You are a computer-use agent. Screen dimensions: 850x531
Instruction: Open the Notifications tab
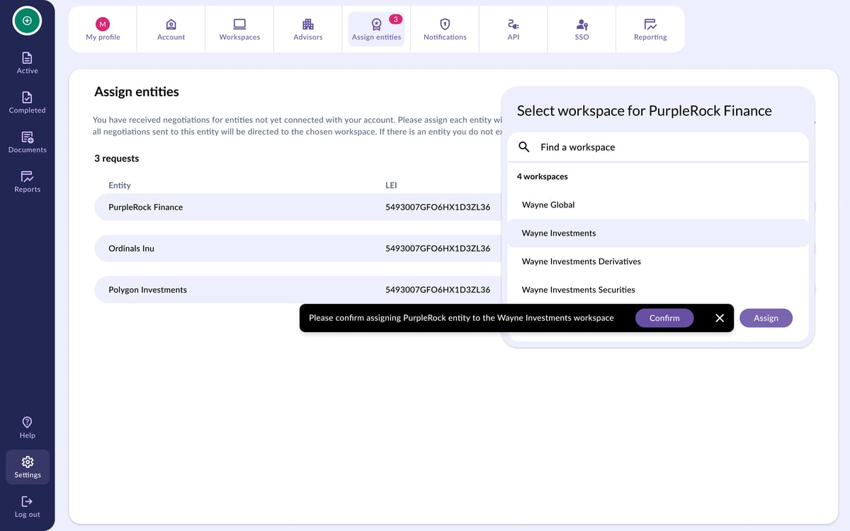pos(445,30)
